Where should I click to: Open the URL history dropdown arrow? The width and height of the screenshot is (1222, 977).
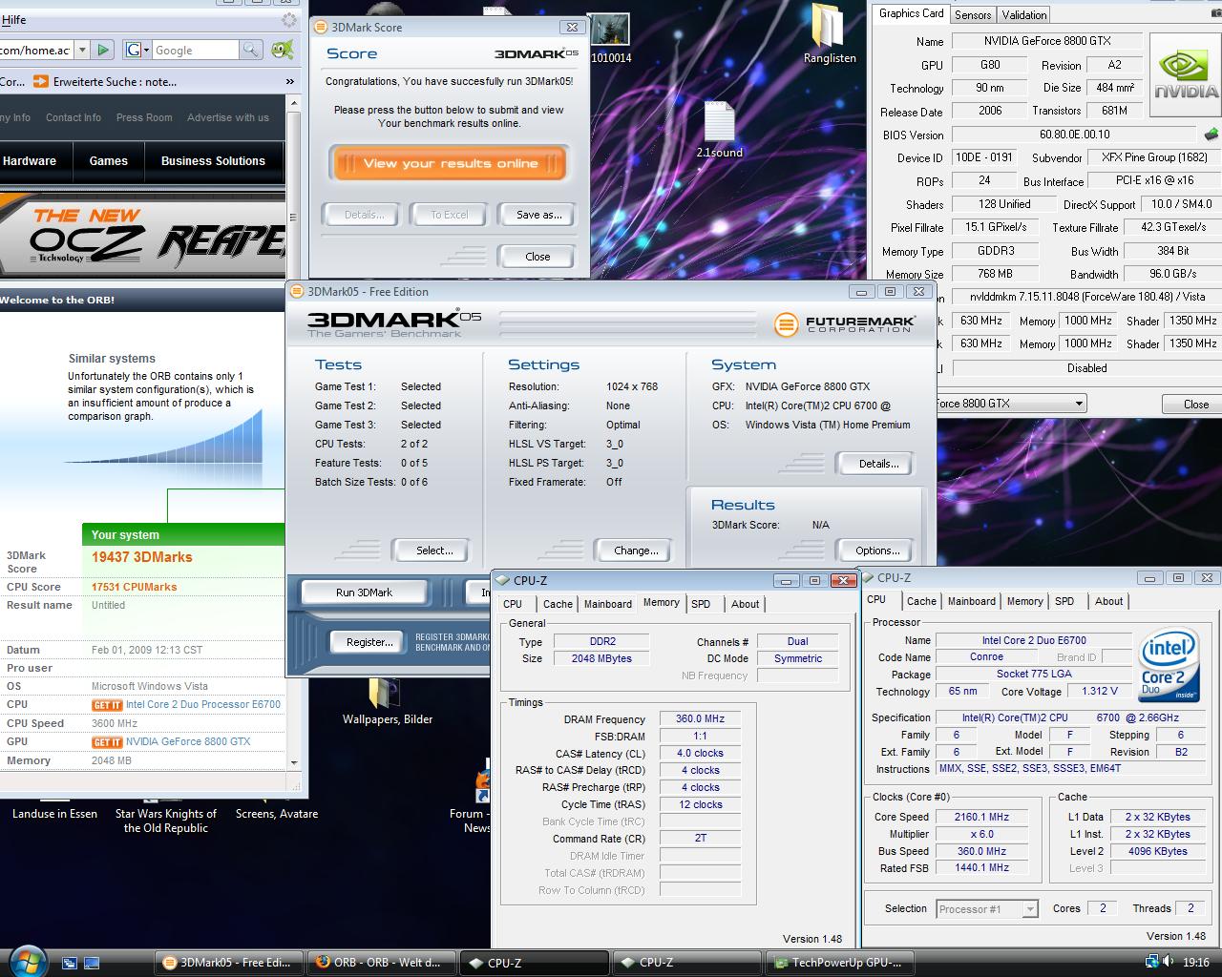(82, 50)
